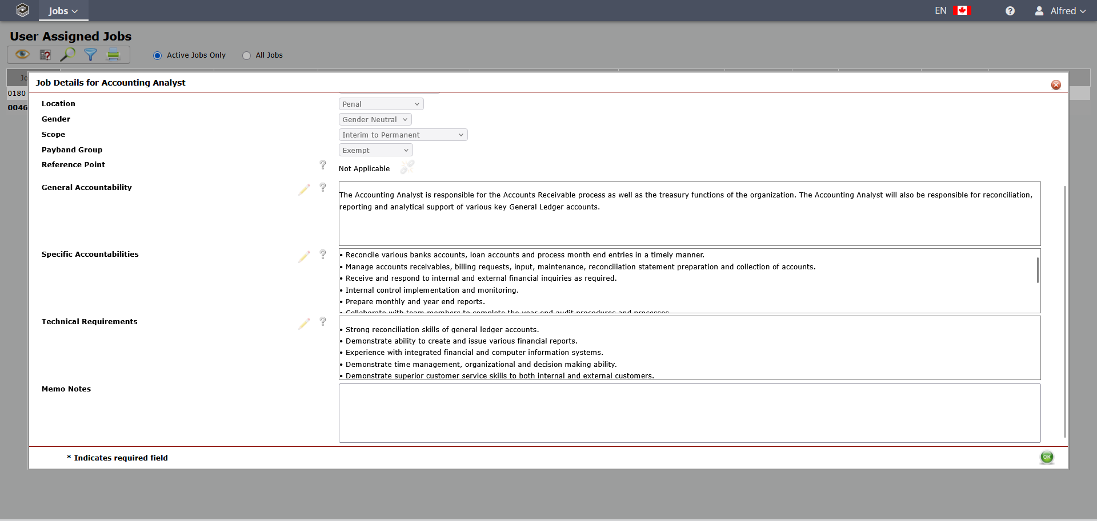Click in General Accountability text box

tap(690, 213)
